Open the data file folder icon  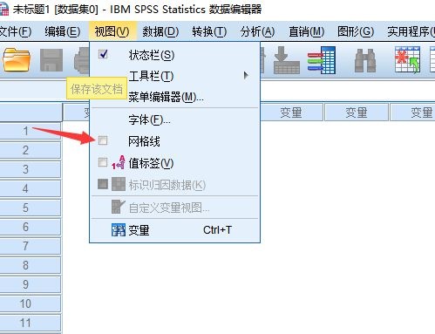[17, 60]
